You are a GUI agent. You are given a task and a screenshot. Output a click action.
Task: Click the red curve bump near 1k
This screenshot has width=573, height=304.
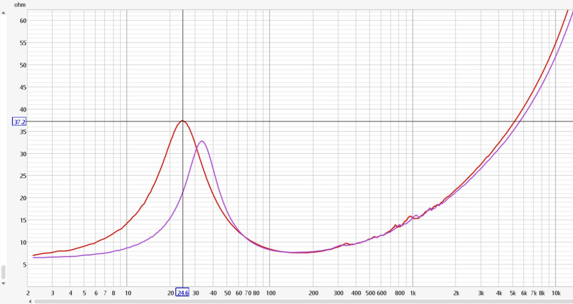pyautogui.click(x=410, y=216)
